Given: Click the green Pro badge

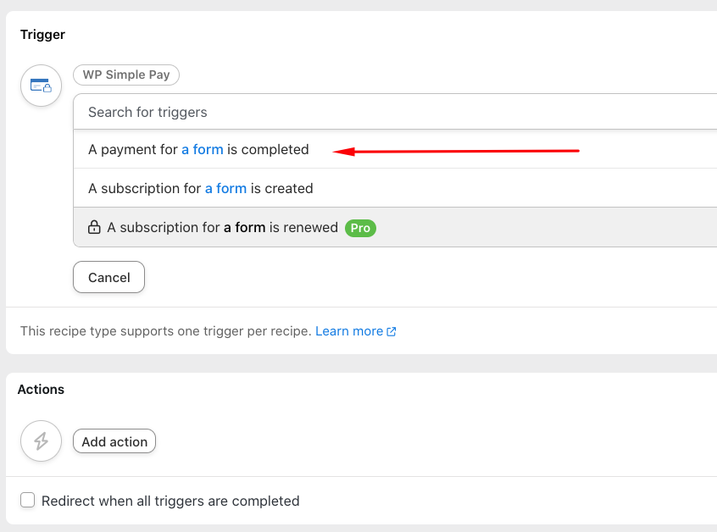Looking at the screenshot, I should click(x=360, y=228).
